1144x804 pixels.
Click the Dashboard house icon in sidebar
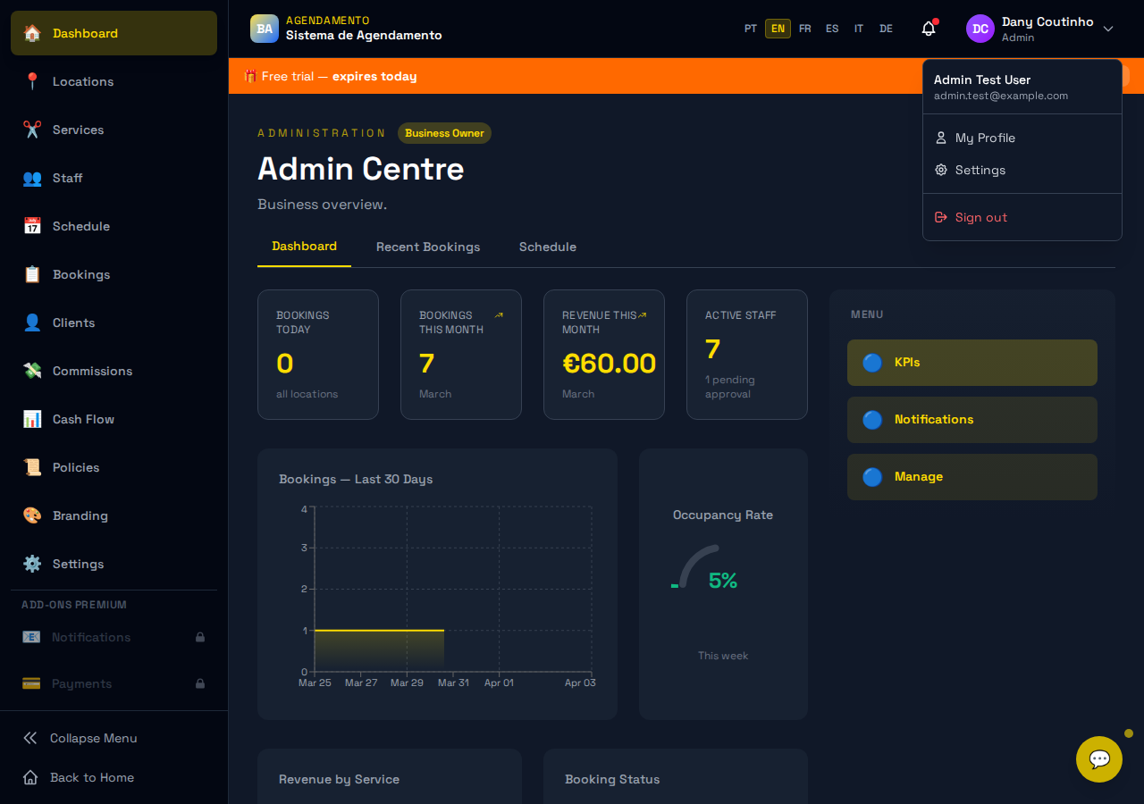coord(32,33)
